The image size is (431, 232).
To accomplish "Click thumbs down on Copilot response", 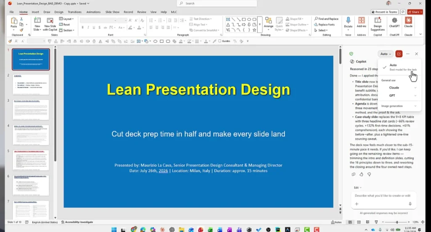I will [x=369, y=174].
